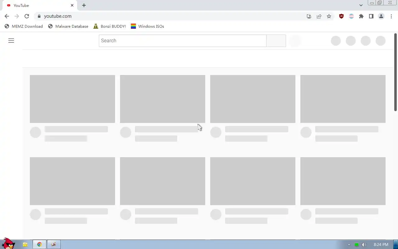Viewport: 398px width, 249px height.
Task: Install app via the address bar download icon
Action: click(309, 16)
